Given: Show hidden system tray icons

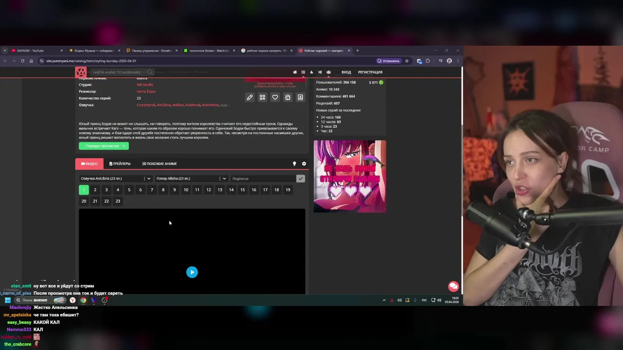Looking at the screenshot, I should tap(384, 300).
